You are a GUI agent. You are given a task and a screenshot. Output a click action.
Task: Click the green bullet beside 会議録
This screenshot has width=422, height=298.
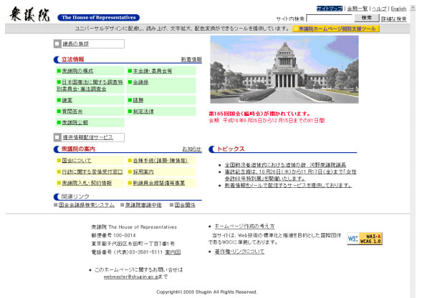tap(130, 82)
